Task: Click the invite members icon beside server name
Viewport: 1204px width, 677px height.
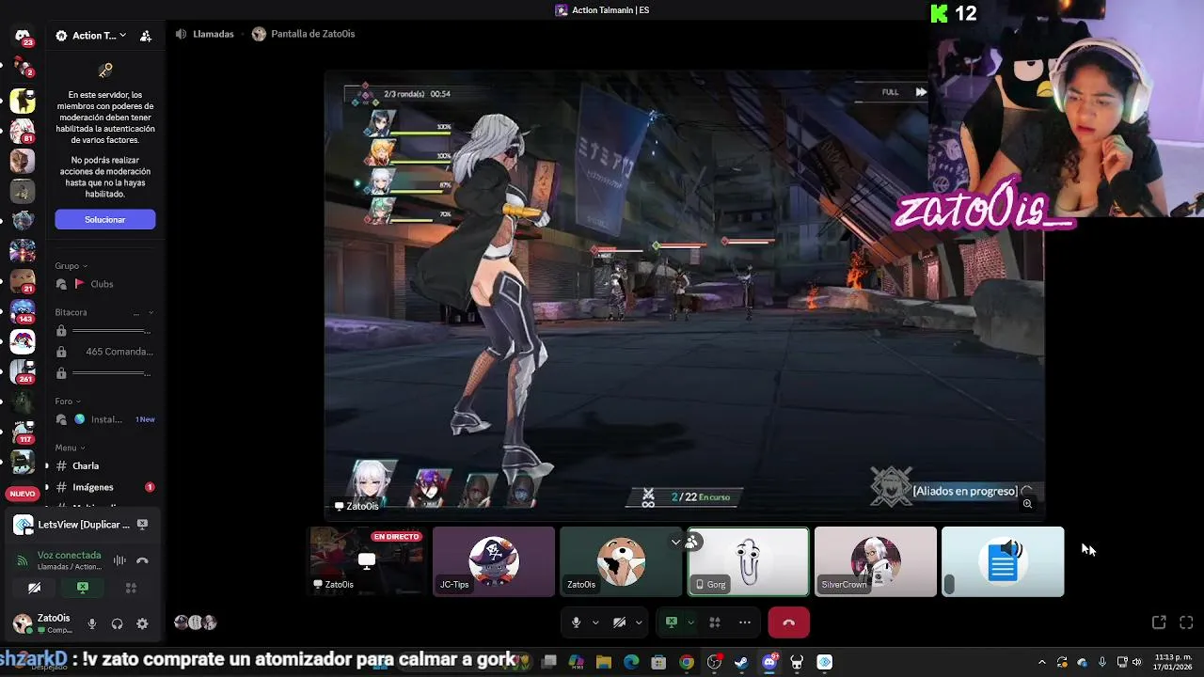Action: click(x=146, y=36)
